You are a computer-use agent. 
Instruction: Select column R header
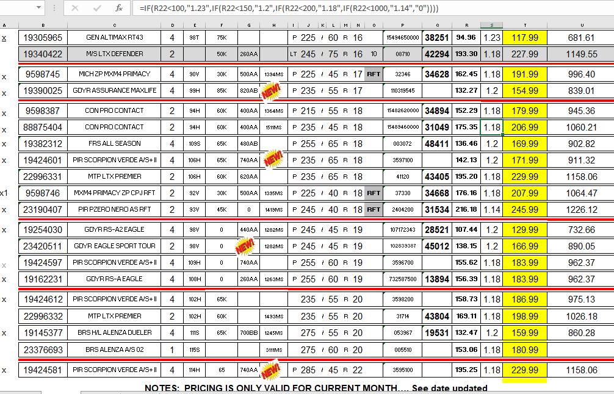(x=466, y=25)
